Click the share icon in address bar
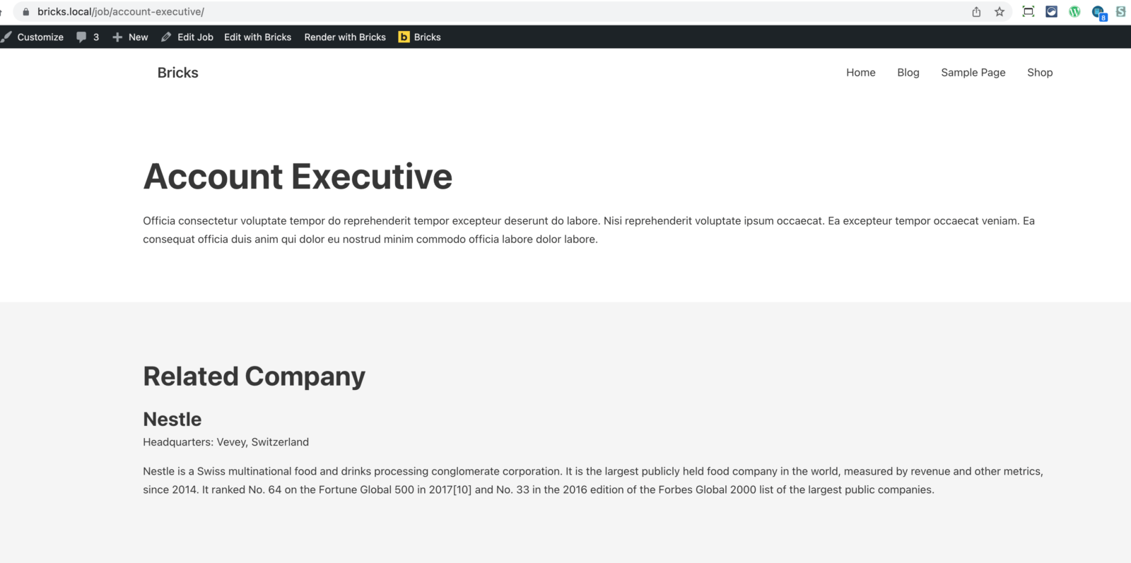 pyautogui.click(x=976, y=11)
